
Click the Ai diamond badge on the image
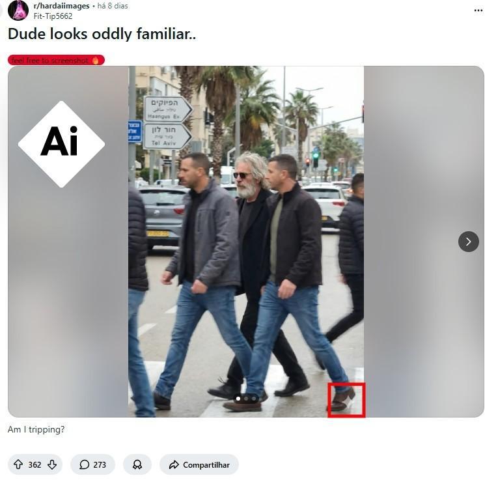[x=62, y=144]
